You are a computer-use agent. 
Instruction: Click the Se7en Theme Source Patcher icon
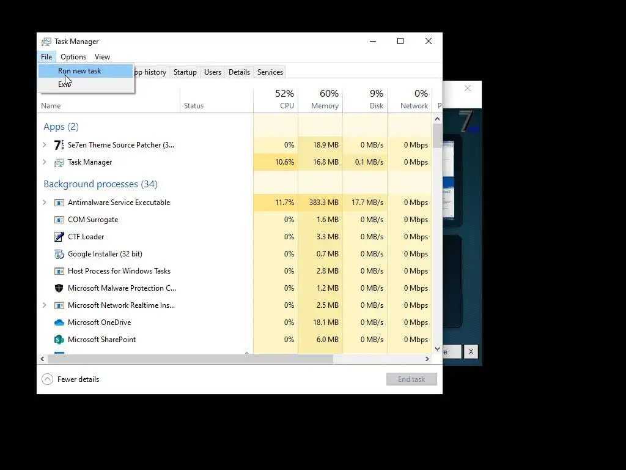[59, 144]
